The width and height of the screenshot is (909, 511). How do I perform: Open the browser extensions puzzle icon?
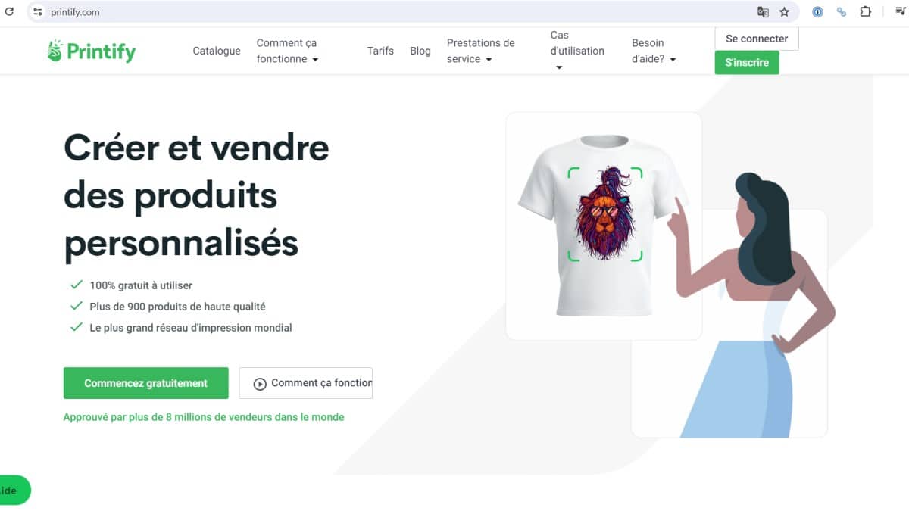coord(865,12)
